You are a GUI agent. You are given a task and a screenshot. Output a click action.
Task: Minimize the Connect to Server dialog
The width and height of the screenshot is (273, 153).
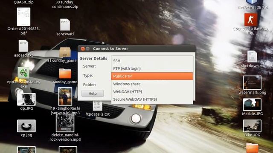(87, 49)
